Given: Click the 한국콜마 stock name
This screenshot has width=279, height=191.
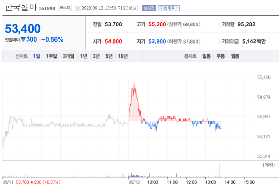Looking at the screenshot, I should [x=21, y=7].
